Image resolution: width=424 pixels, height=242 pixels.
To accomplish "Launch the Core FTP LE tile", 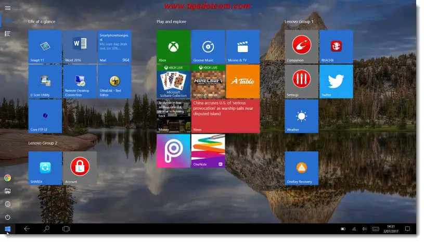I will click(x=45, y=116).
